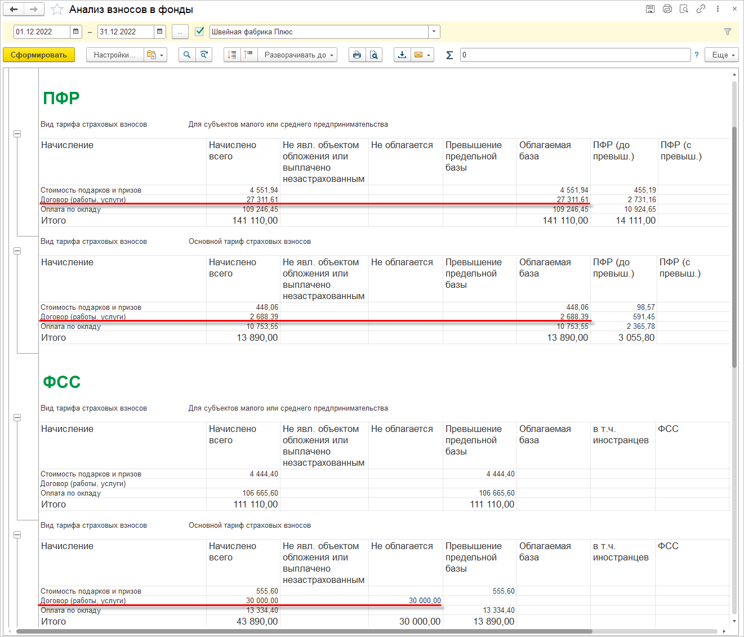The height and width of the screenshot is (637, 744).
Task: Click the ФСС section heading
Action: pyautogui.click(x=62, y=382)
